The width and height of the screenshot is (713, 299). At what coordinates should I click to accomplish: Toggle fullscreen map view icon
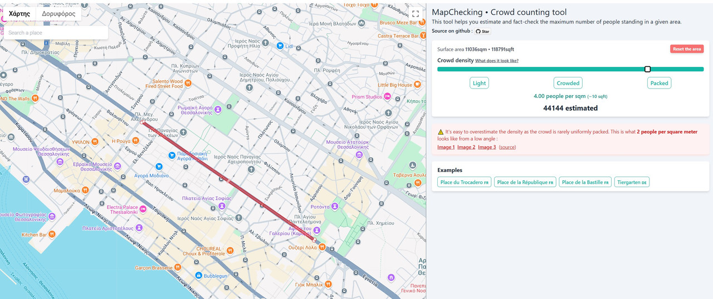click(x=416, y=14)
